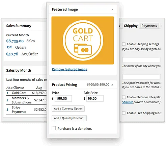Viewport: 166px width, 147px height.
Task: Select Members & Subscriptions row text
Action: click(x=22, y=100)
